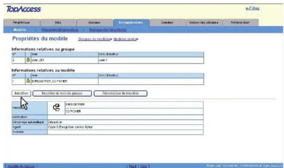Click the copy and save file agent icon
The width and height of the screenshot is (284, 168).
click(56, 108)
